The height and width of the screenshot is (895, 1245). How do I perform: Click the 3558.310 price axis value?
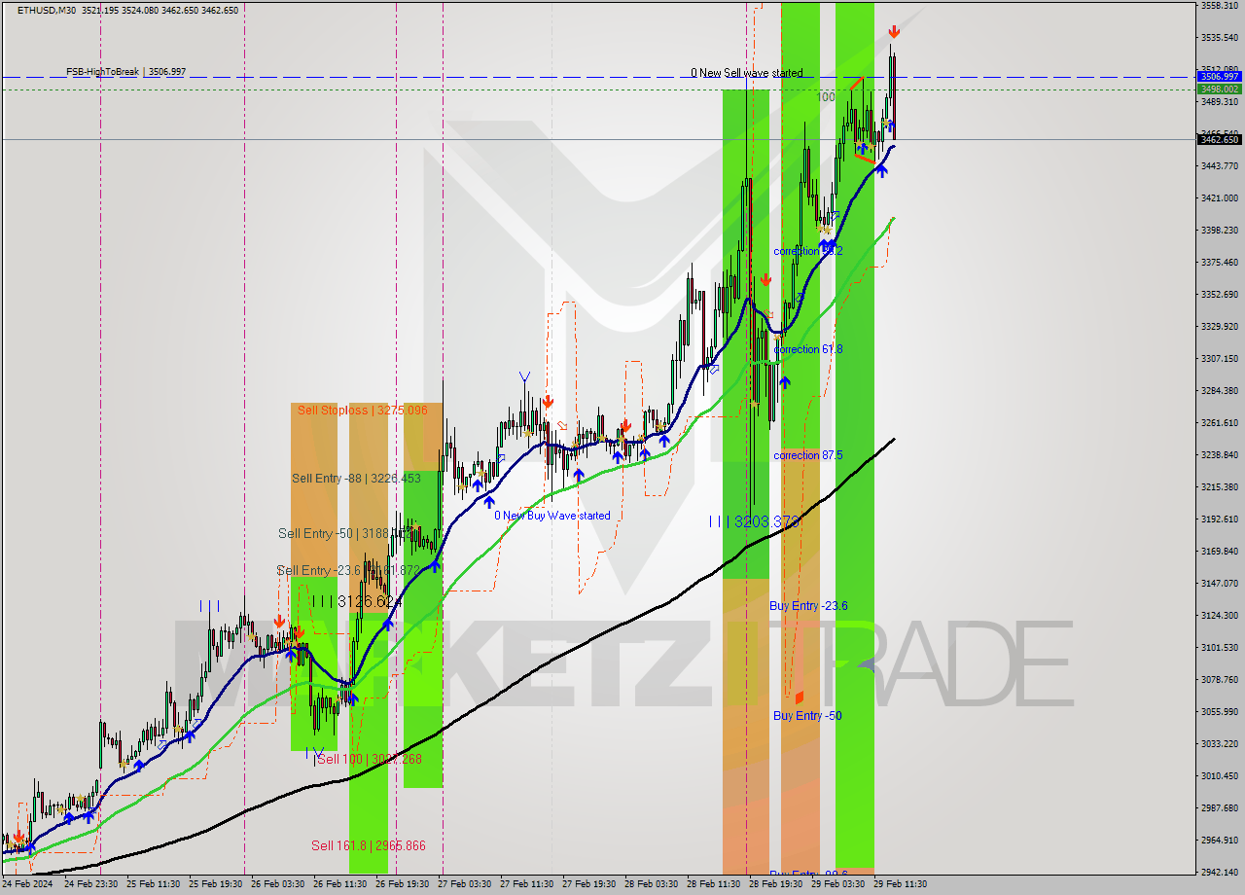click(1219, 6)
